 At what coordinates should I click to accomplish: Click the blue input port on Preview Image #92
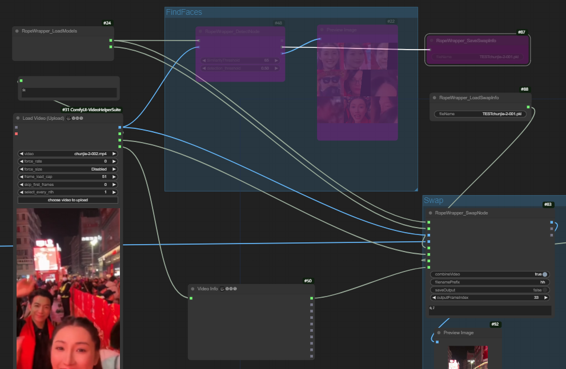pos(437,342)
